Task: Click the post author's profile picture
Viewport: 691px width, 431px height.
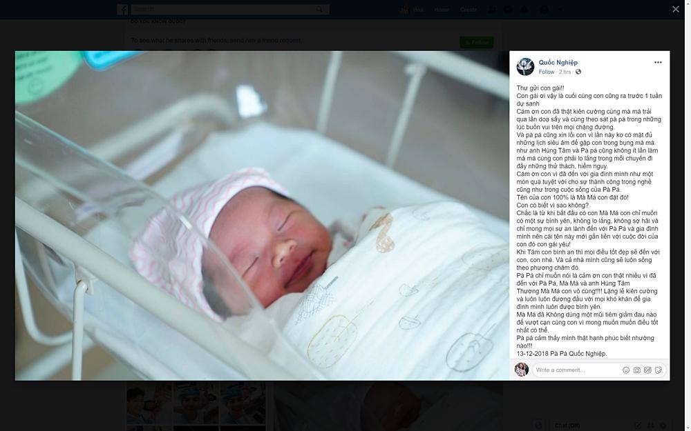Action: (x=525, y=66)
